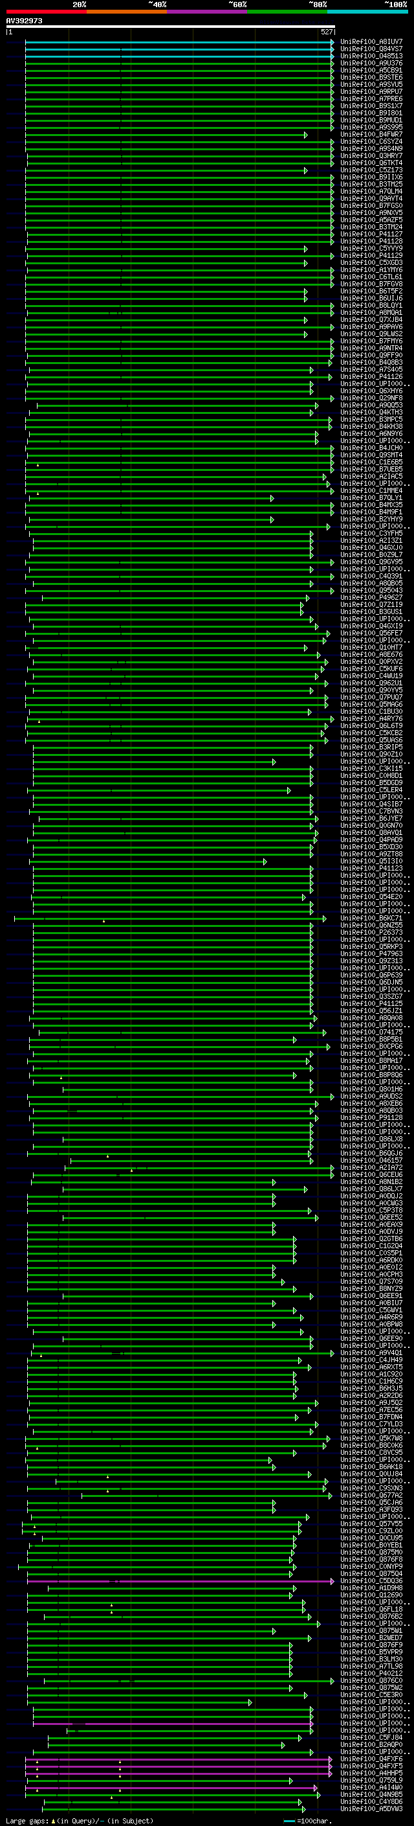Select the hit label UniRef100_Q3HRY7
The width and height of the screenshot is (414, 1826).
click(x=371, y=156)
